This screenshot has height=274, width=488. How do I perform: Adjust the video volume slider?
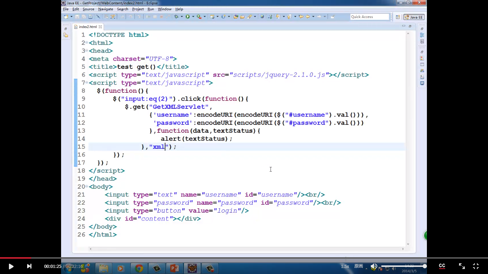click(x=403, y=266)
